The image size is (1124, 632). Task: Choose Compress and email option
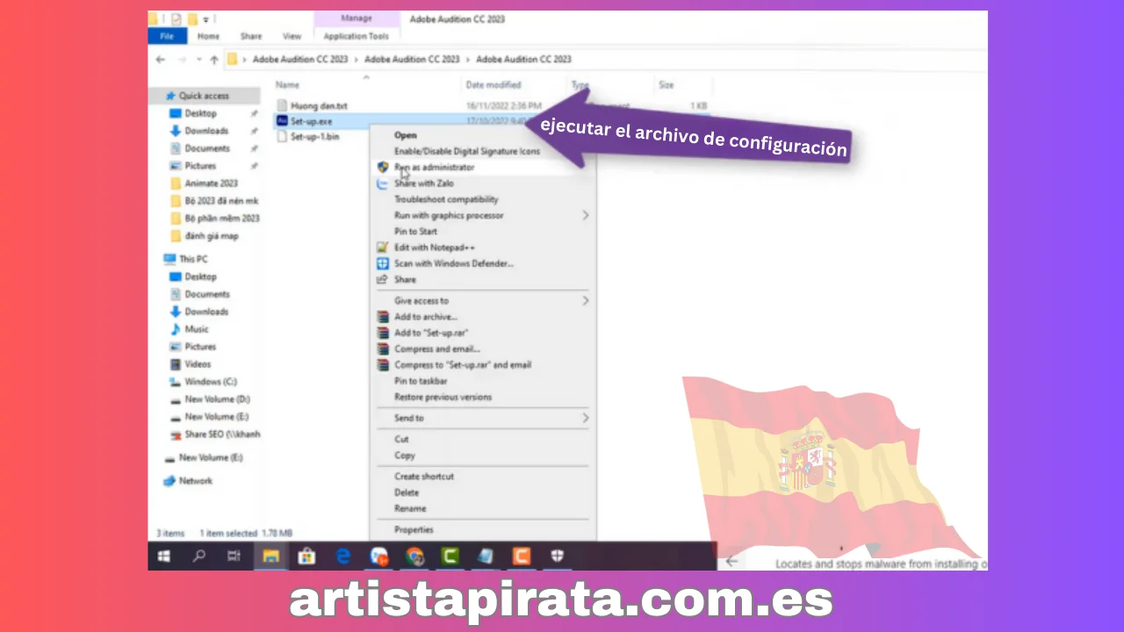(437, 348)
